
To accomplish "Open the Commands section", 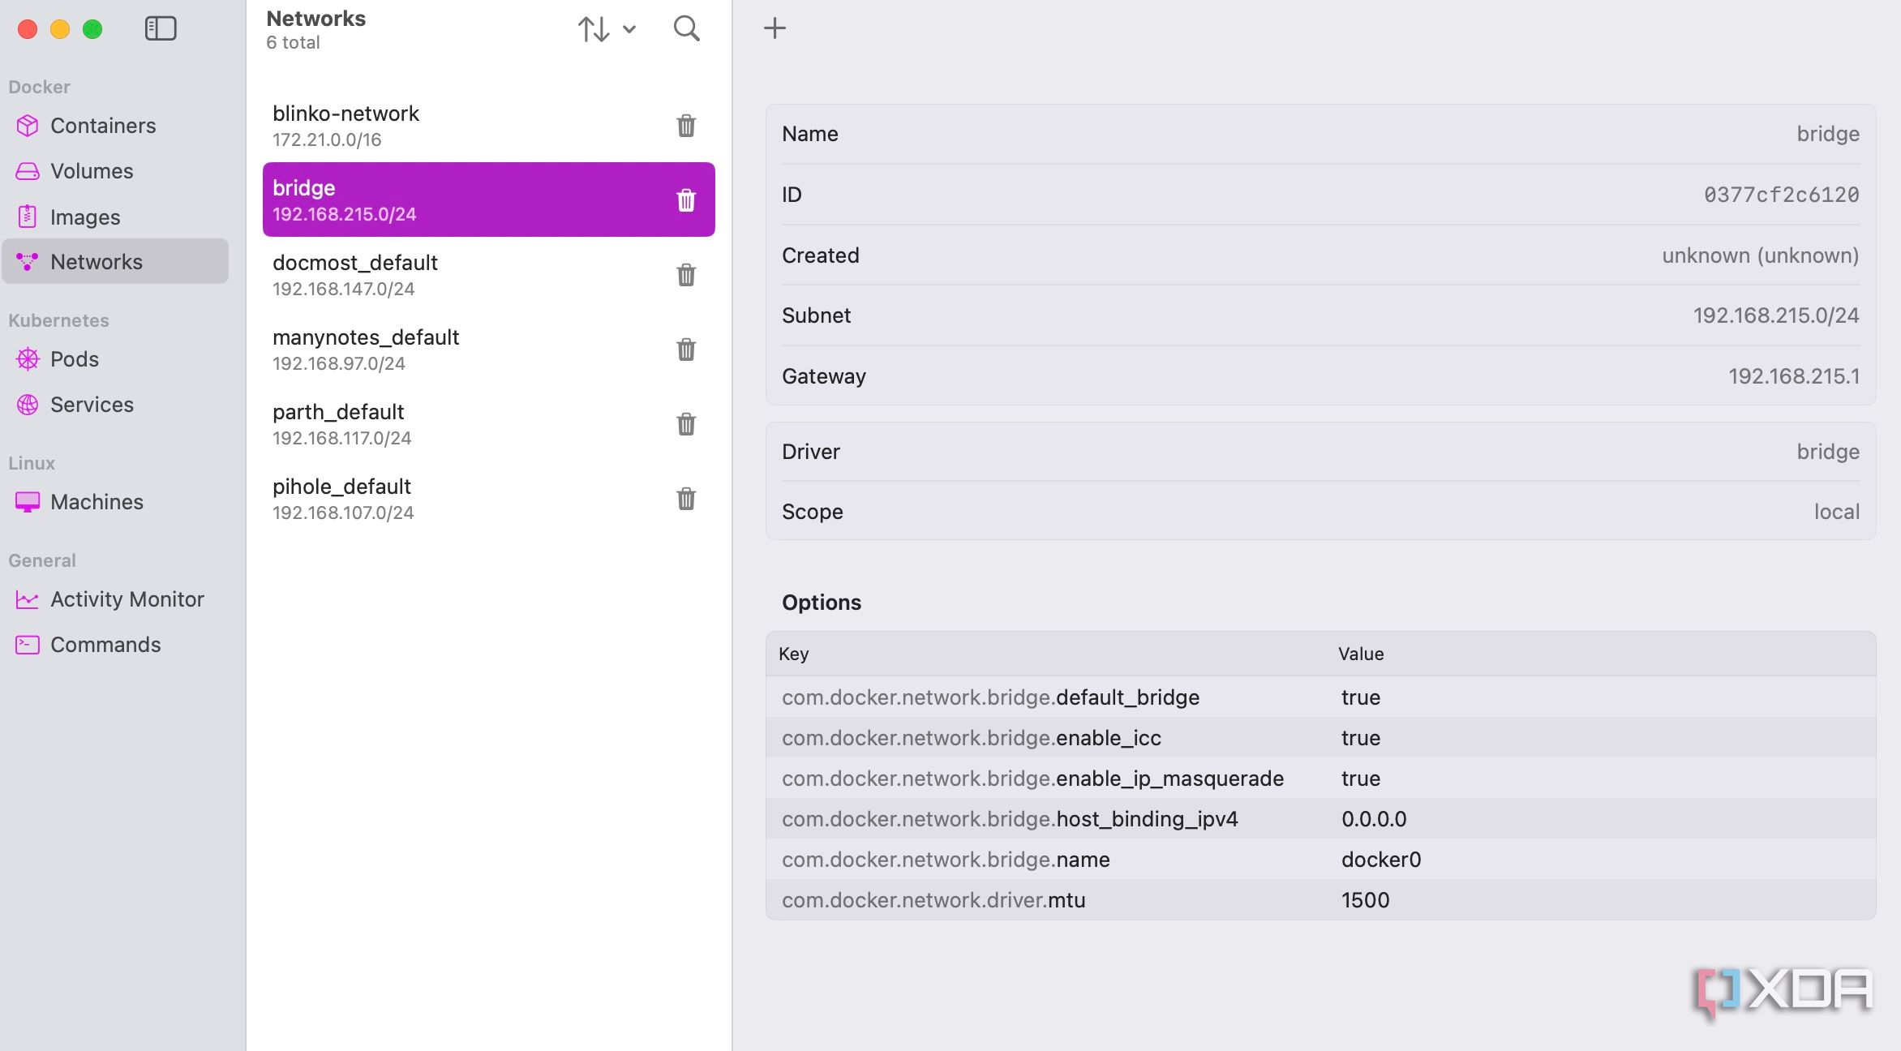I will coord(115,645).
